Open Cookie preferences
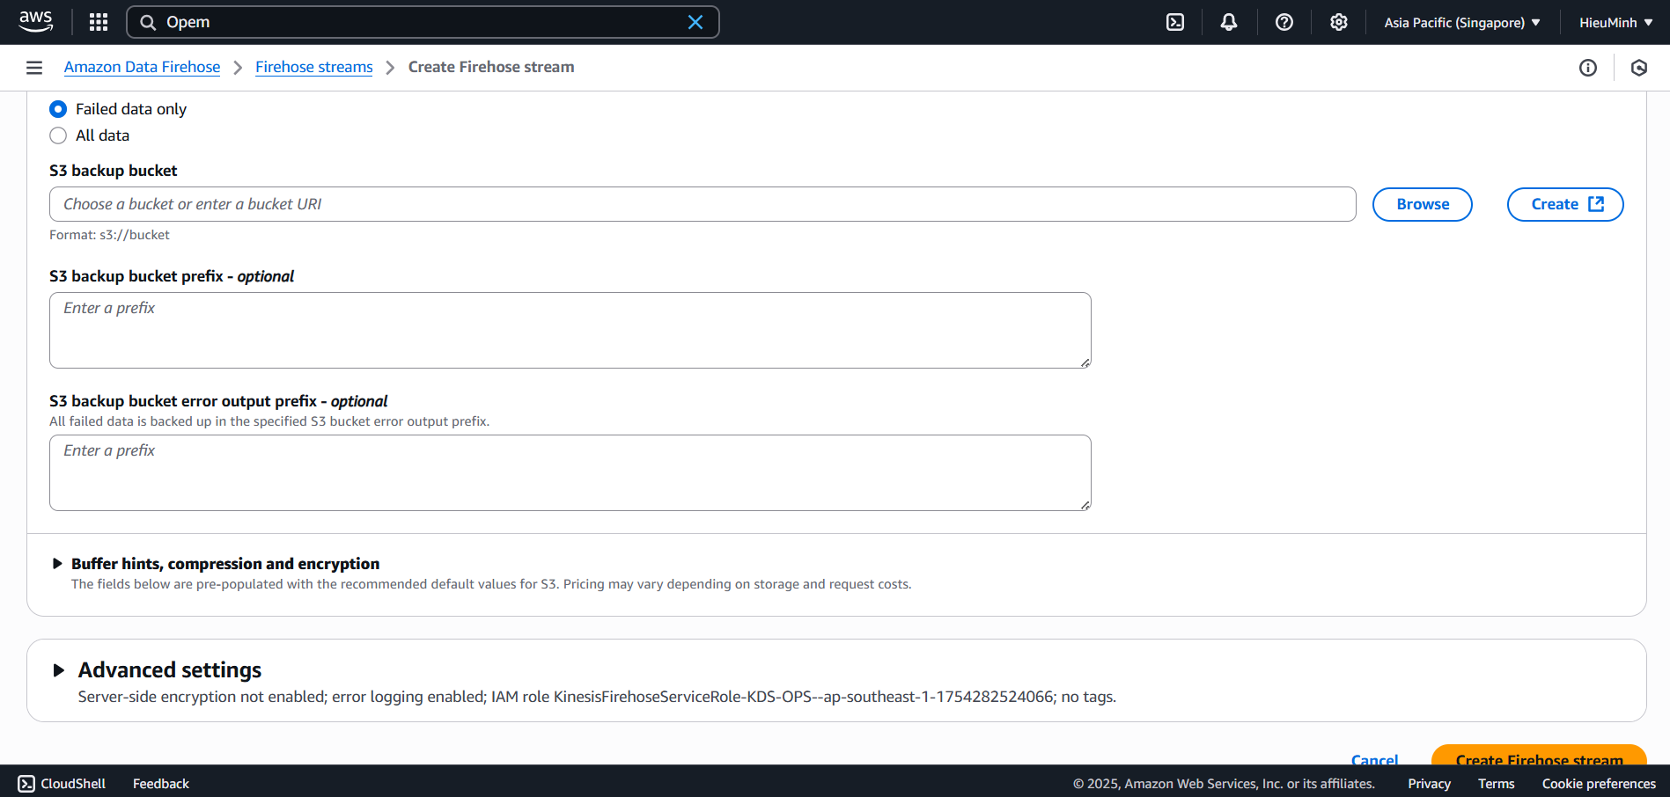 [1599, 783]
